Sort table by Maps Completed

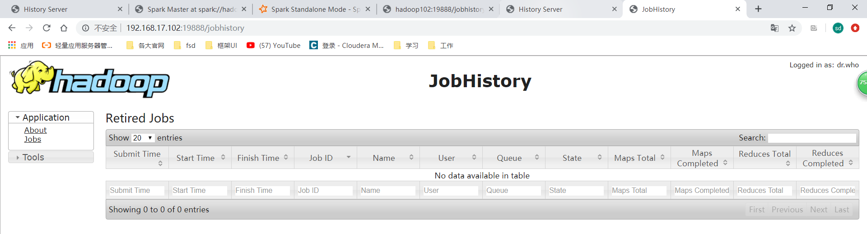(702, 158)
